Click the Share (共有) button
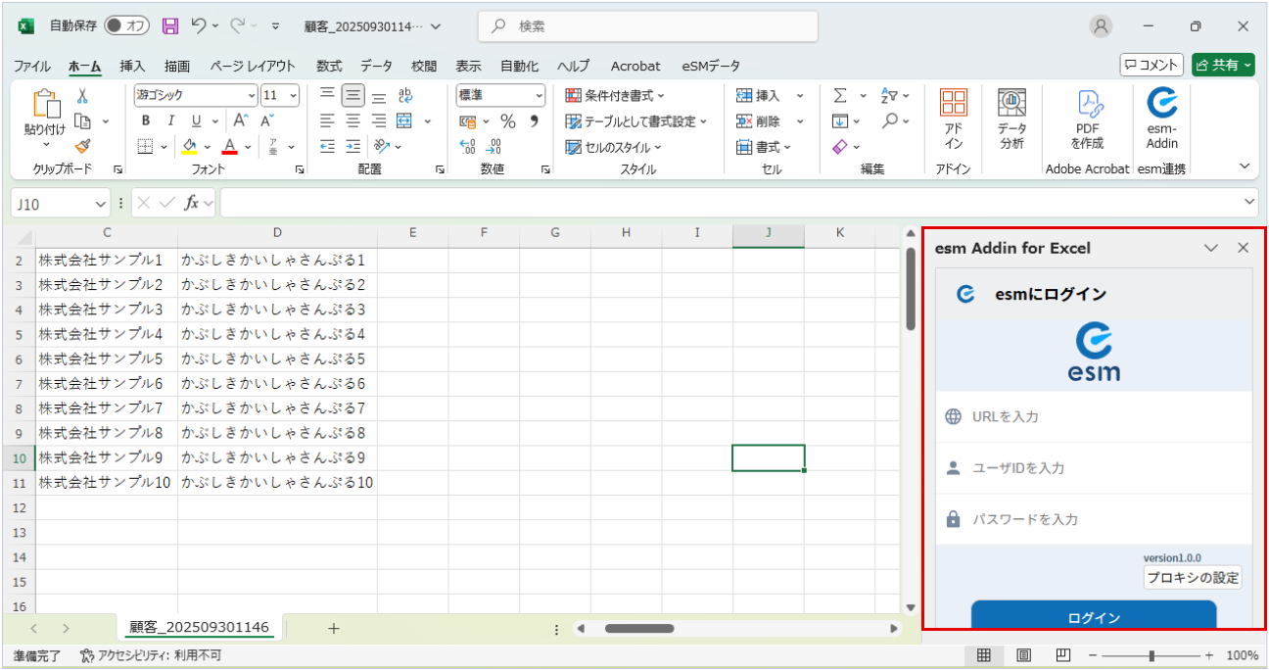 click(1223, 65)
